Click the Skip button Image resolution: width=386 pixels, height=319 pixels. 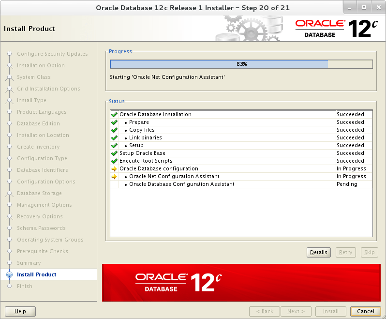point(369,253)
